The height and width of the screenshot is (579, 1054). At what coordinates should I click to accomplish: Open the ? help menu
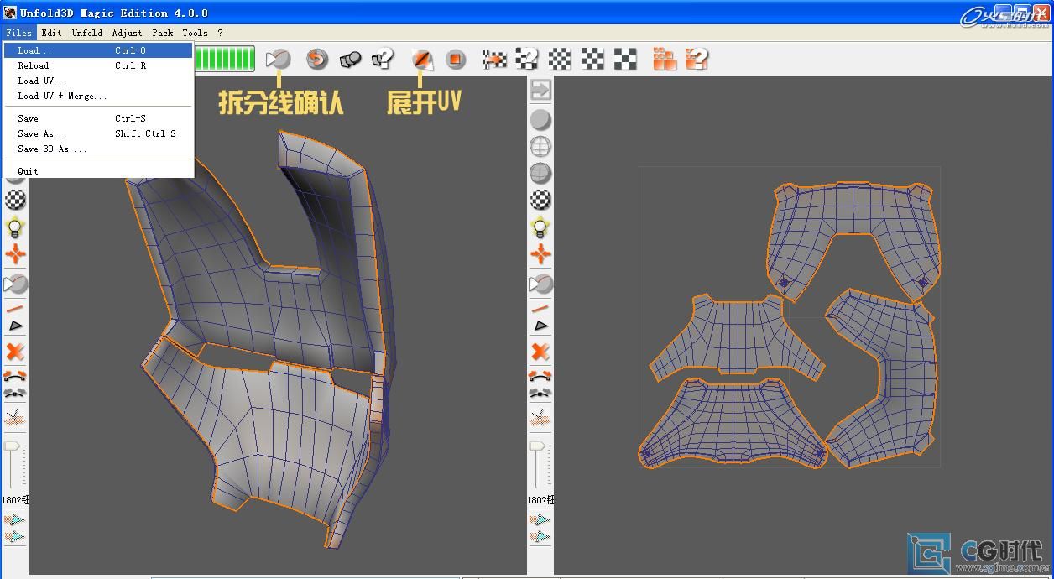221,33
